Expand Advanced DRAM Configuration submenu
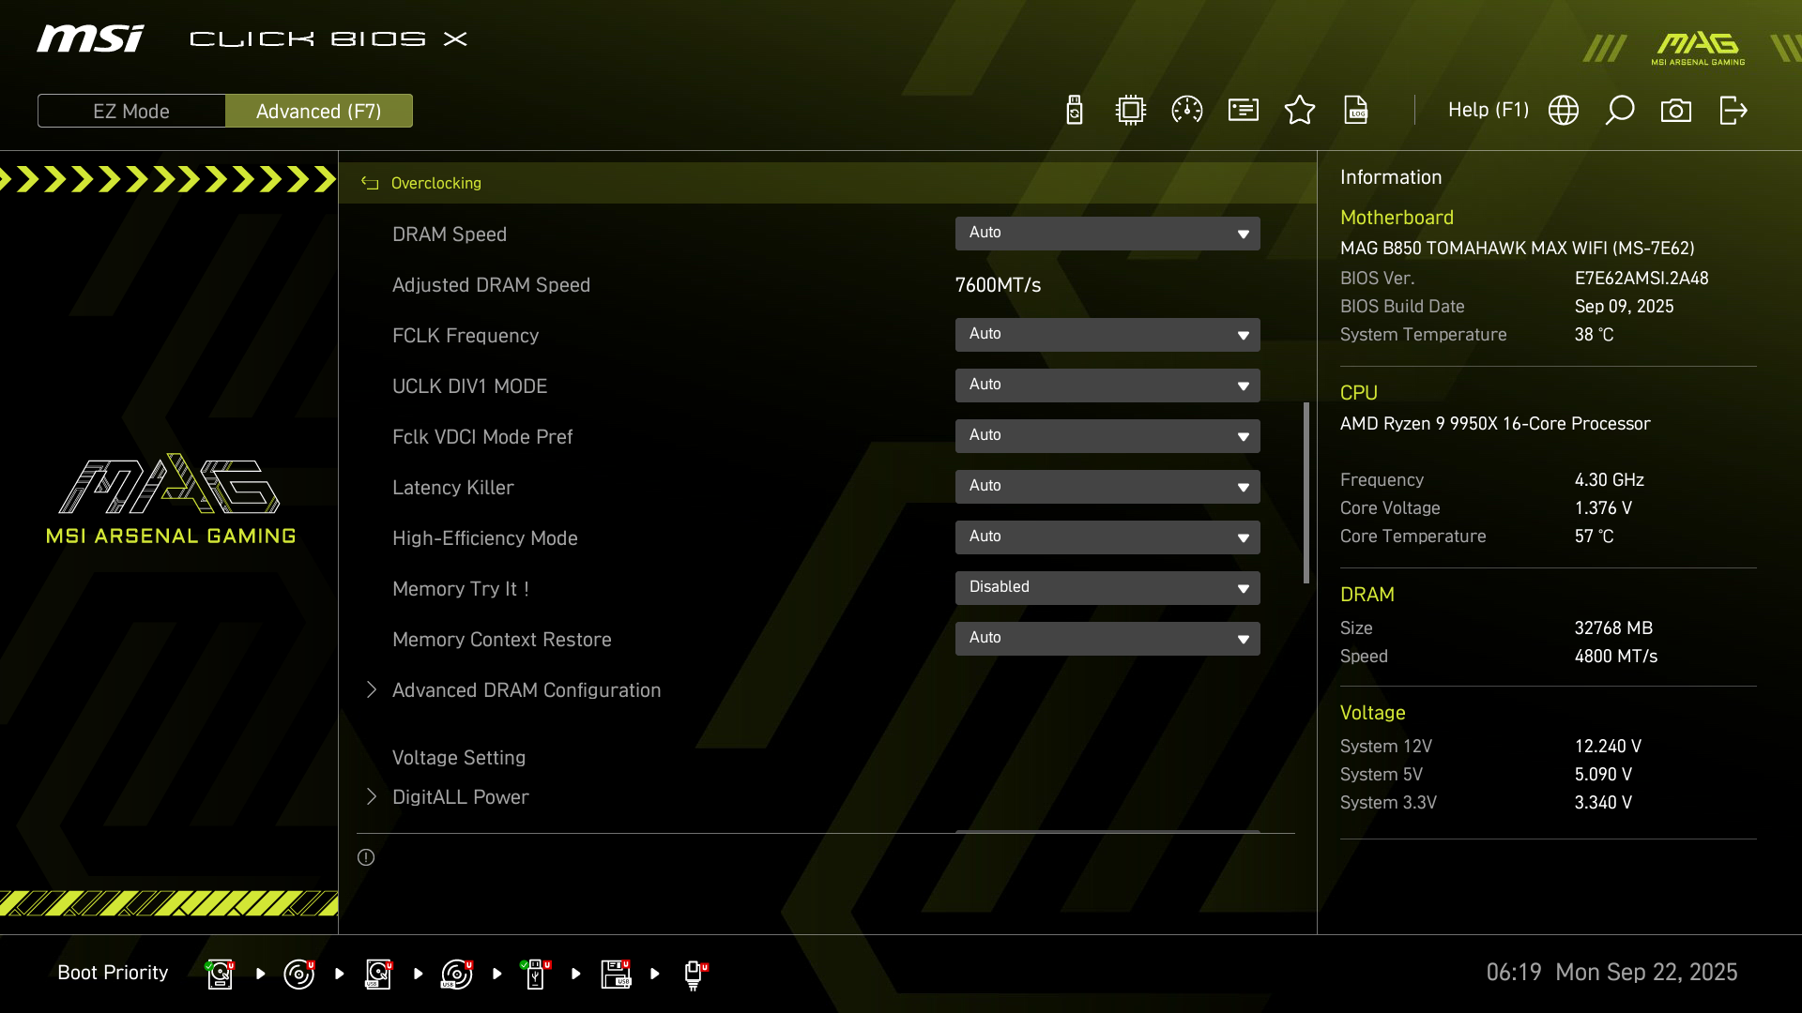 click(x=526, y=690)
